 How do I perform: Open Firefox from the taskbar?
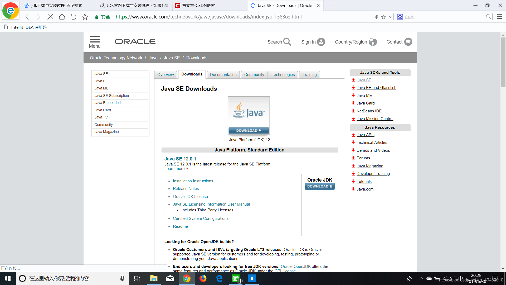pyautogui.click(x=203, y=278)
